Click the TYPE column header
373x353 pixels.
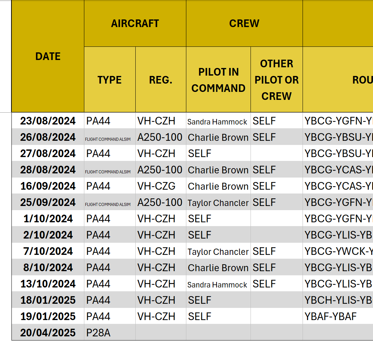pos(110,80)
